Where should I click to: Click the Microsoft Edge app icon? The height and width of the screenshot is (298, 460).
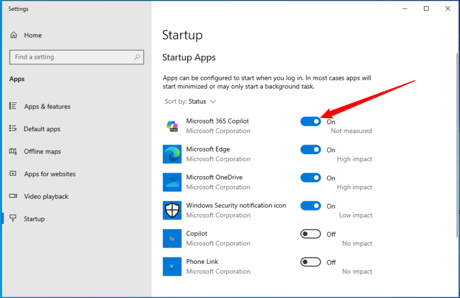tap(172, 154)
